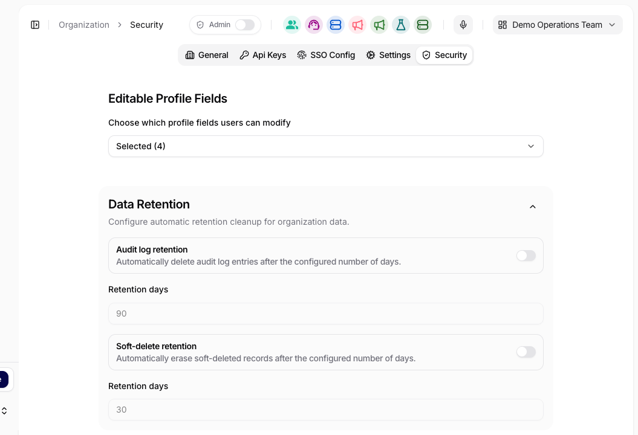Switch to the Api Keys tab
Screen dimensions: 638x435
click(263, 56)
